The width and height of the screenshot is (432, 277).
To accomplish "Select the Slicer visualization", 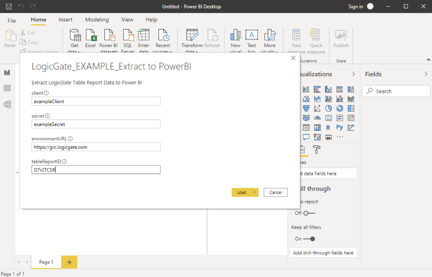I will (350, 127).
